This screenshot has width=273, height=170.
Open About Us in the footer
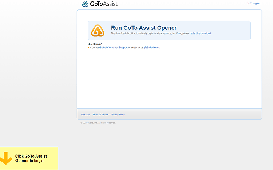[x=85, y=115]
